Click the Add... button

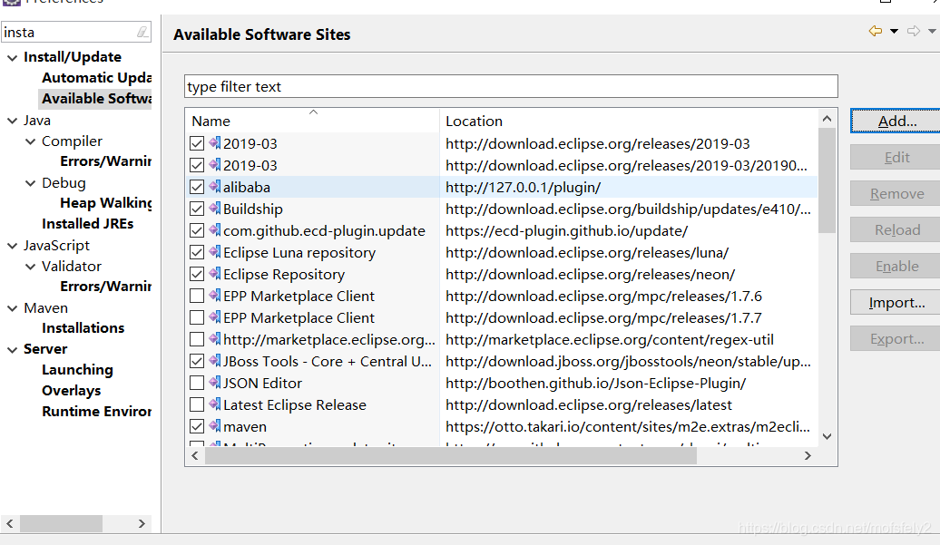coord(896,121)
